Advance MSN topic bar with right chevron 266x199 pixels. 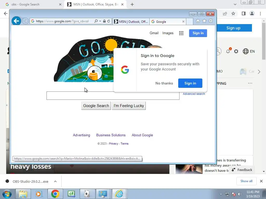pos(259,72)
